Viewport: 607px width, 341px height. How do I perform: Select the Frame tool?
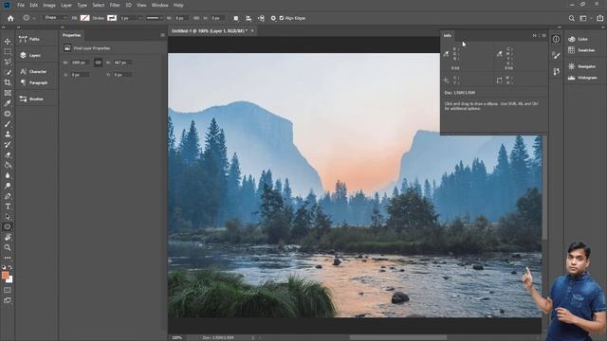click(x=8, y=93)
